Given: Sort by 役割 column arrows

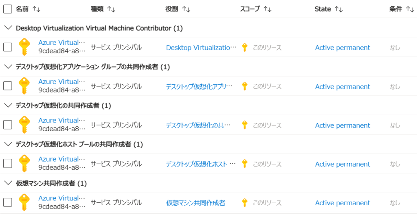Looking at the screenshot, I should click(x=186, y=9).
